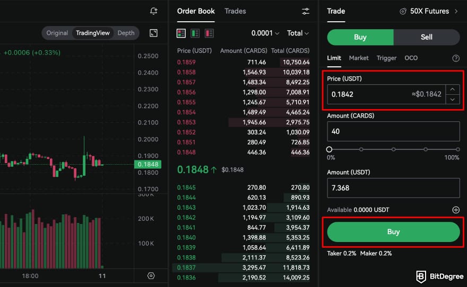Choose the Trigger order tab

386,58
